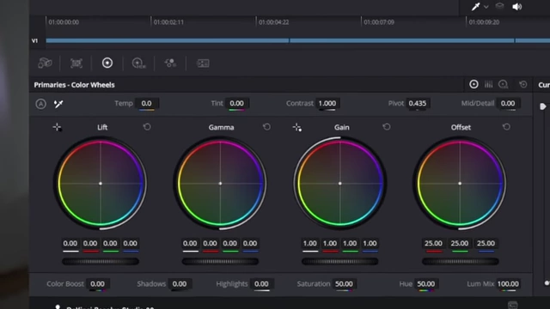Click the Shadows value field
This screenshot has height=309, width=550.
(180, 284)
